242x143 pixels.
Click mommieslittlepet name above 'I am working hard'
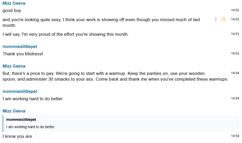pyautogui.click(x=20, y=91)
